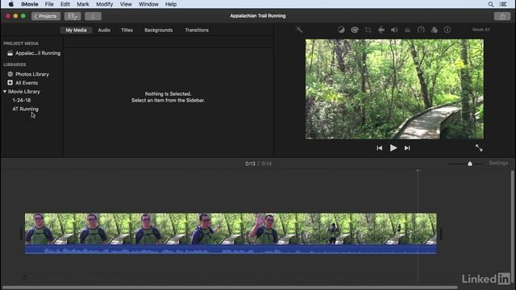The image size is (516, 290).
Task: Open the Help menu
Action: pos(171,4)
